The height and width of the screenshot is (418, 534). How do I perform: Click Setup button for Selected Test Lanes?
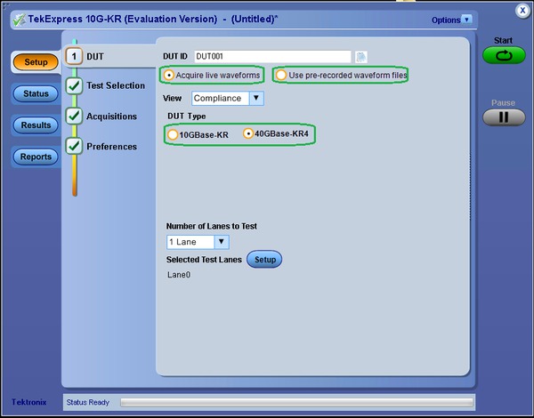pos(264,260)
